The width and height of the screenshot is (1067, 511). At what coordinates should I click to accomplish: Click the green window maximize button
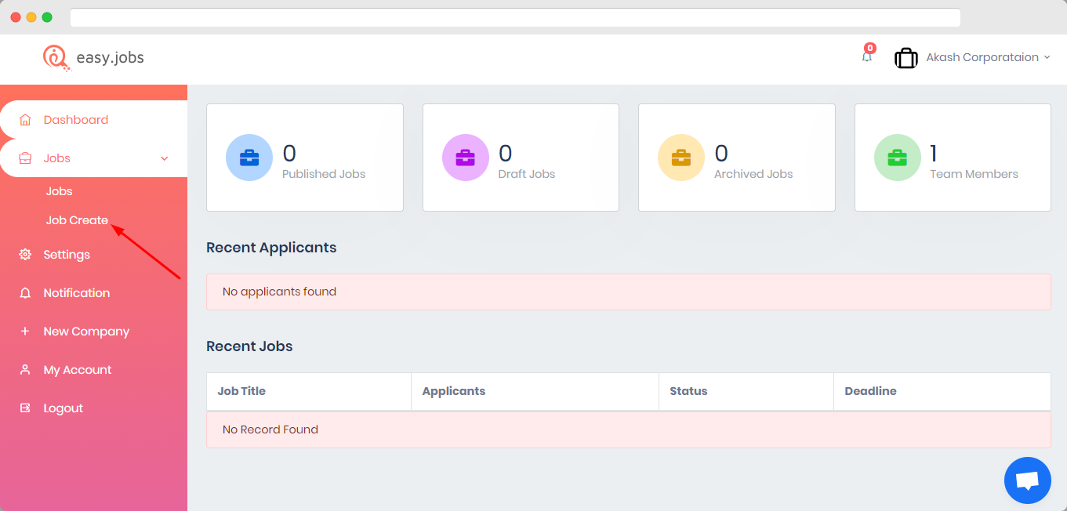pyautogui.click(x=47, y=17)
